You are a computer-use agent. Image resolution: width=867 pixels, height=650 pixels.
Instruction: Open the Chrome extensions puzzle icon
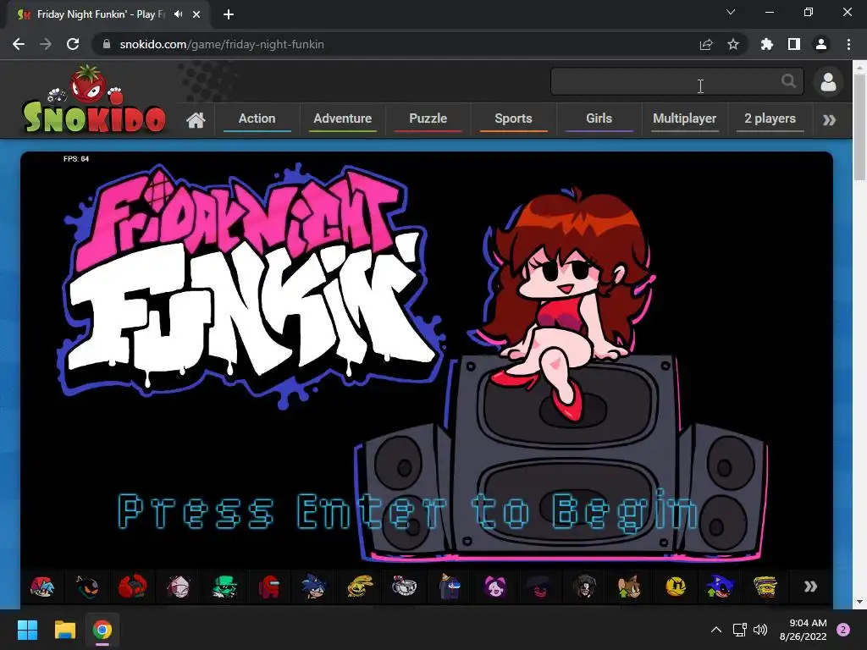767,44
